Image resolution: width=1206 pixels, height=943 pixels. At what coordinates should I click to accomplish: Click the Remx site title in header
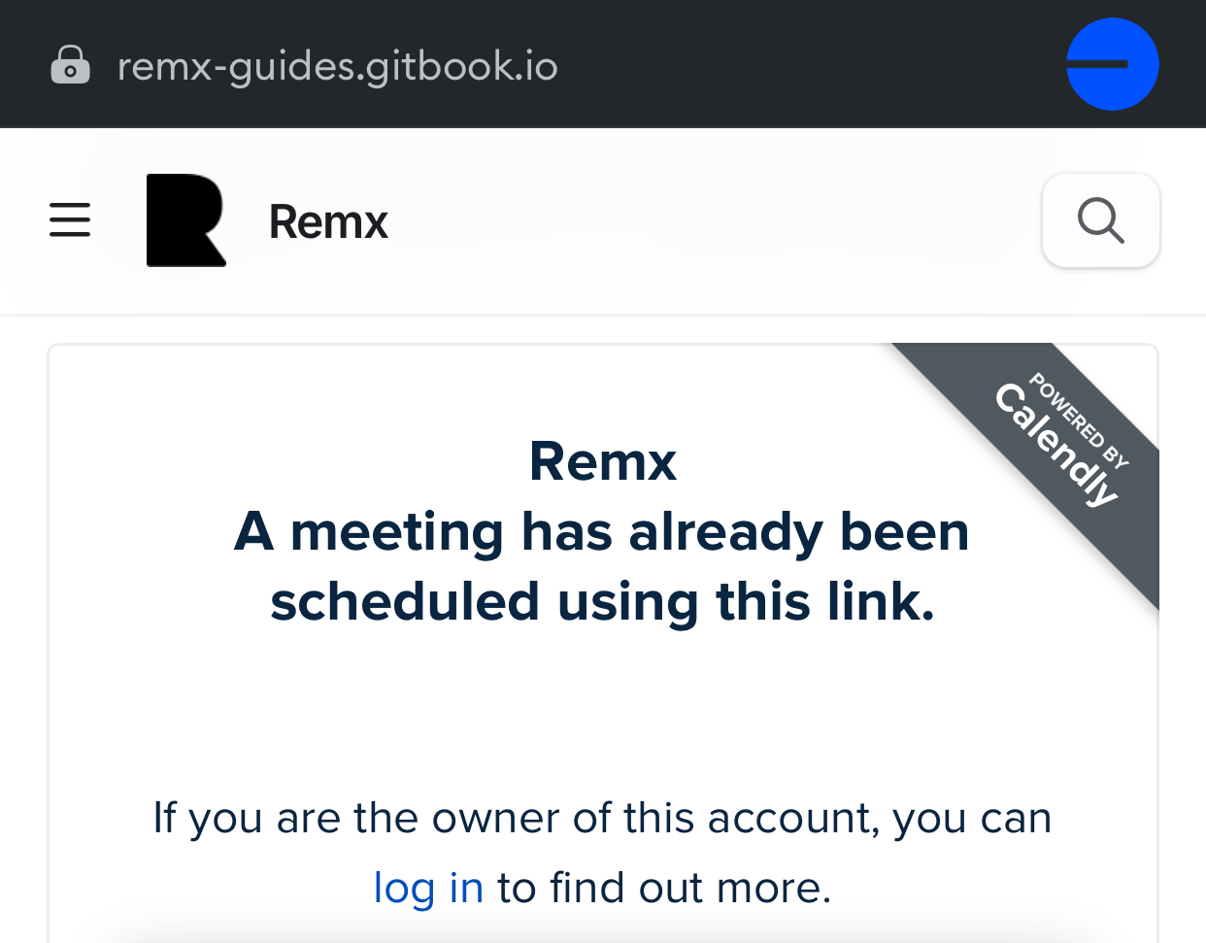[x=328, y=222]
